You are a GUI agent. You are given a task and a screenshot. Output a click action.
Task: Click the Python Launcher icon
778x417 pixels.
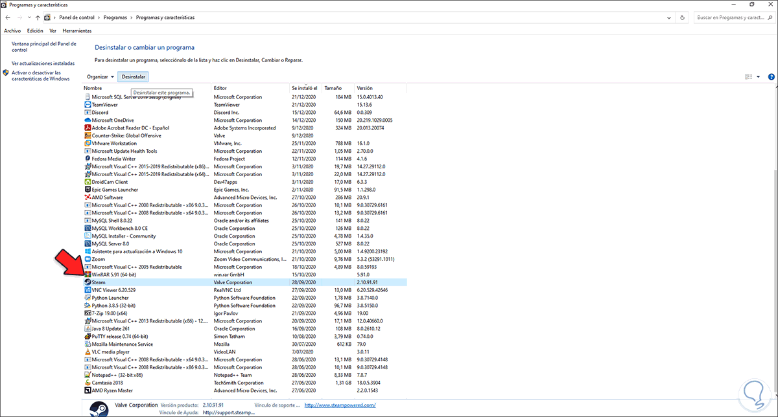click(x=88, y=298)
